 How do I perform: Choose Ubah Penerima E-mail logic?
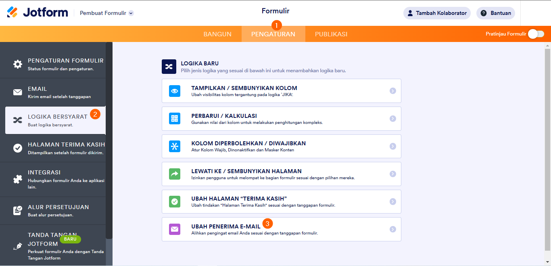click(x=282, y=229)
